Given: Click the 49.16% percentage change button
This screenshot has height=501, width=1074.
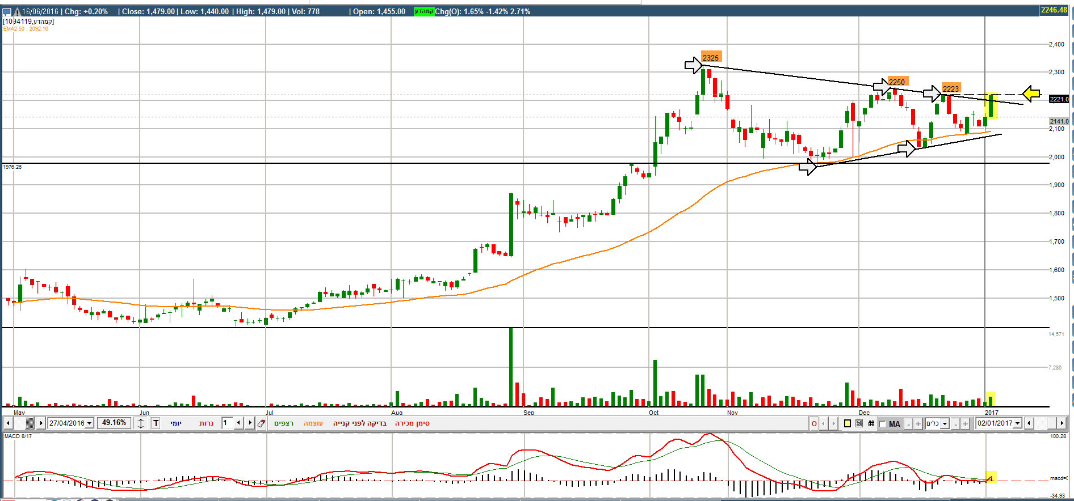Looking at the screenshot, I should 114,423.
